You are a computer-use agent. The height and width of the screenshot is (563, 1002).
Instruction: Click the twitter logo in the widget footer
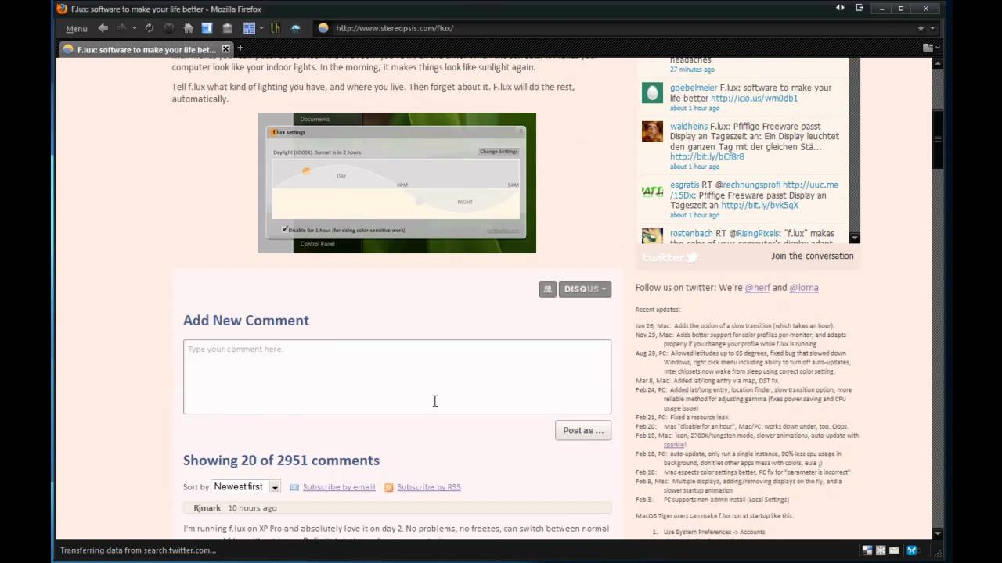(669, 256)
